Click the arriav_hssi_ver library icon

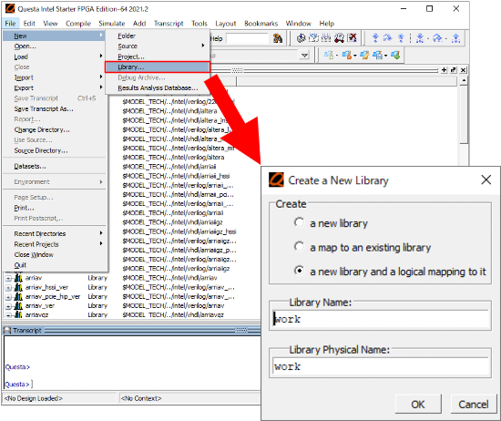pyautogui.click(x=18, y=287)
